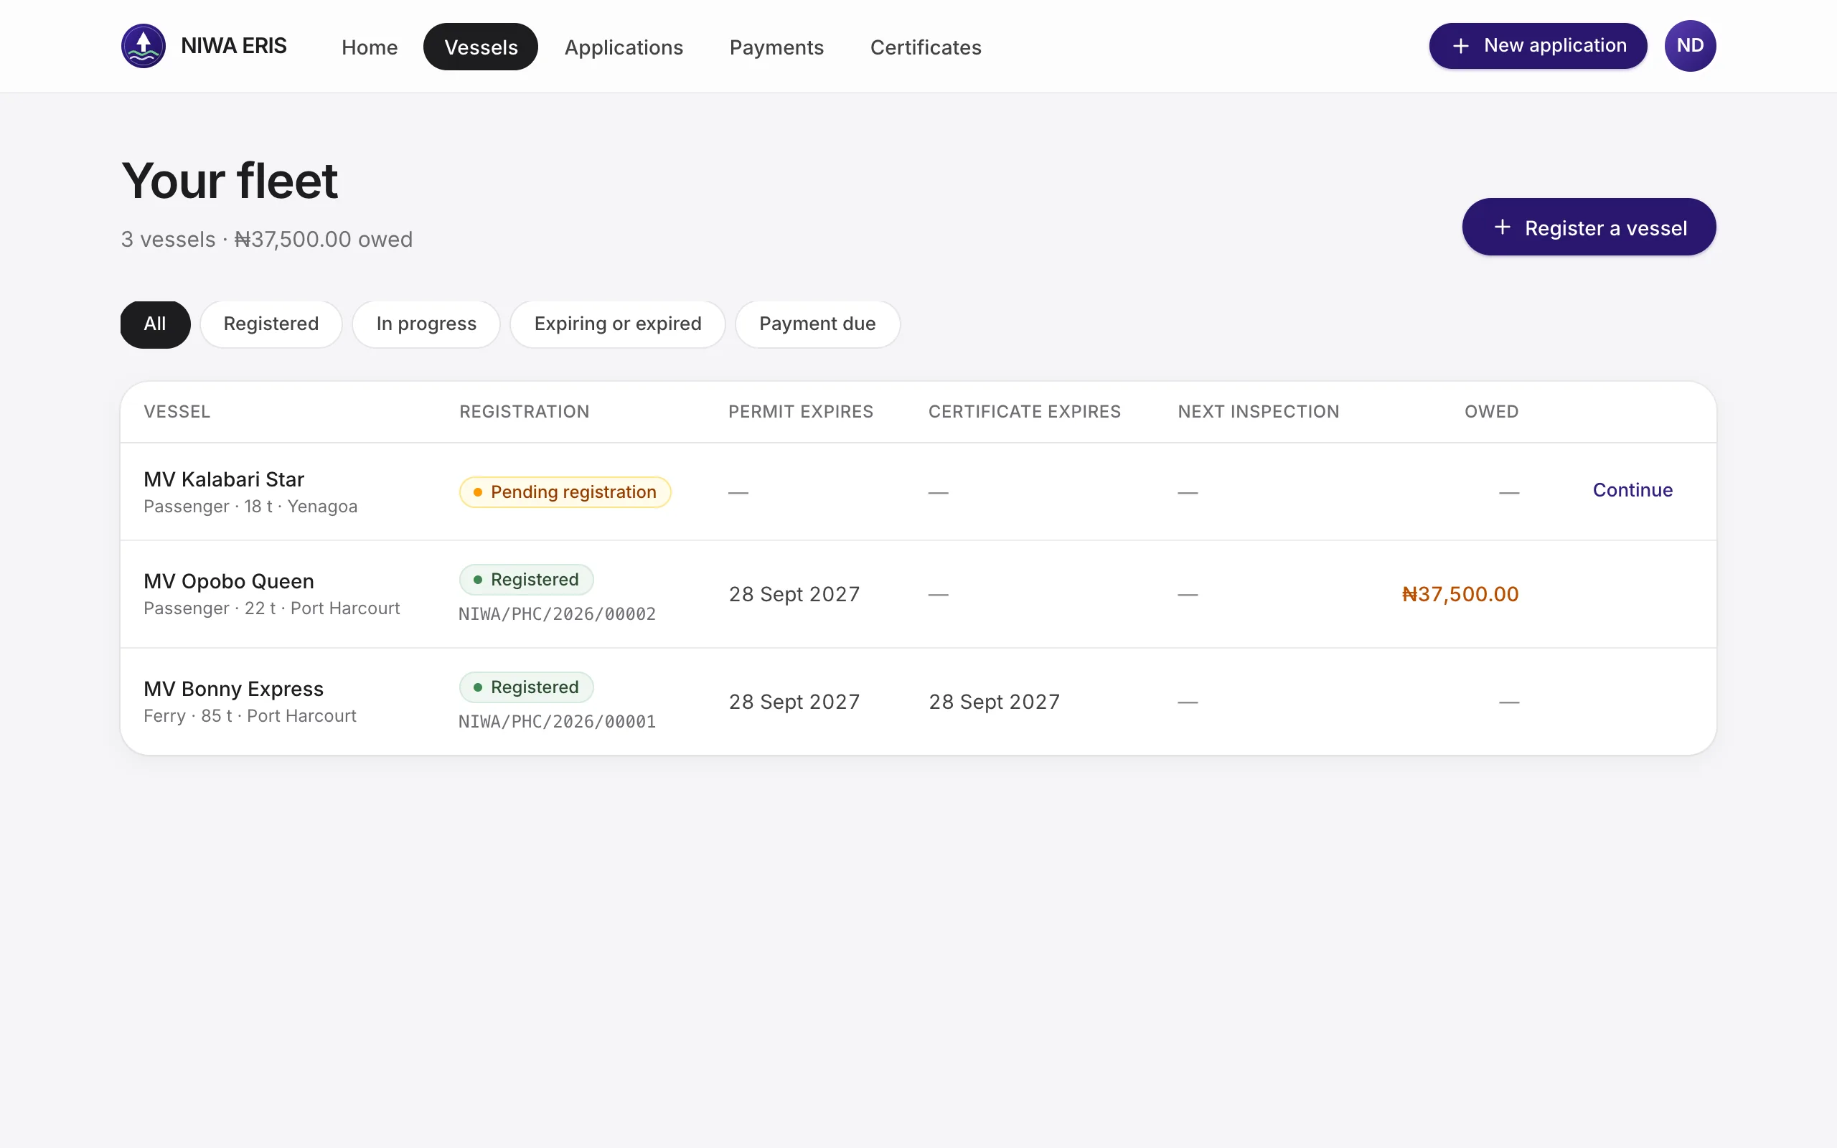Click 'Ferry · 85 t · Port Harcourt' details
Image resolution: width=1837 pixels, height=1148 pixels.
(250, 716)
